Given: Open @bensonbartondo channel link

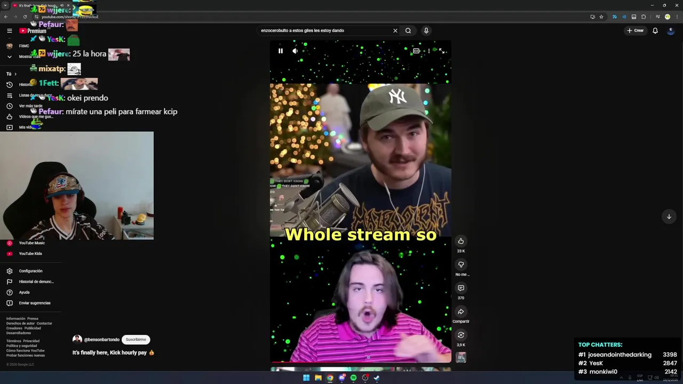Looking at the screenshot, I should (x=101, y=340).
